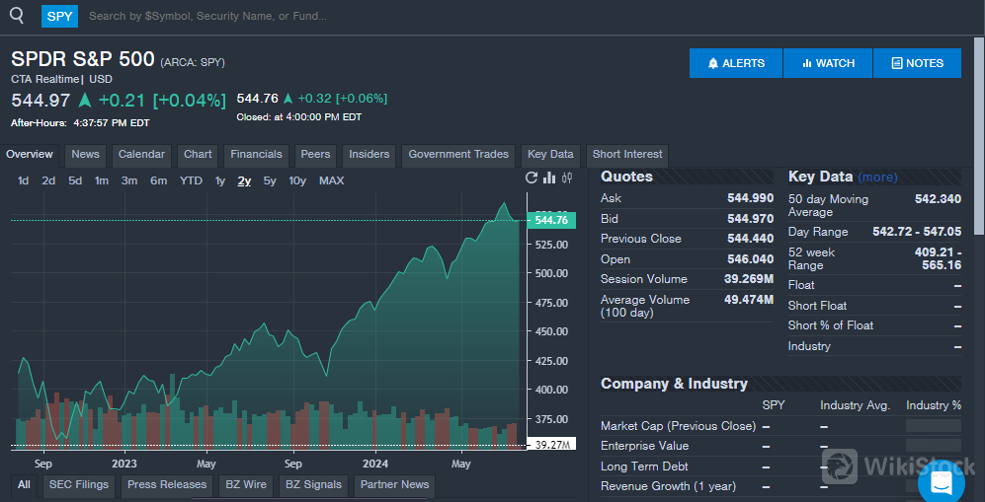Toggle volume bars chart icon
This screenshot has width=985, height=502.
(549, 179)
